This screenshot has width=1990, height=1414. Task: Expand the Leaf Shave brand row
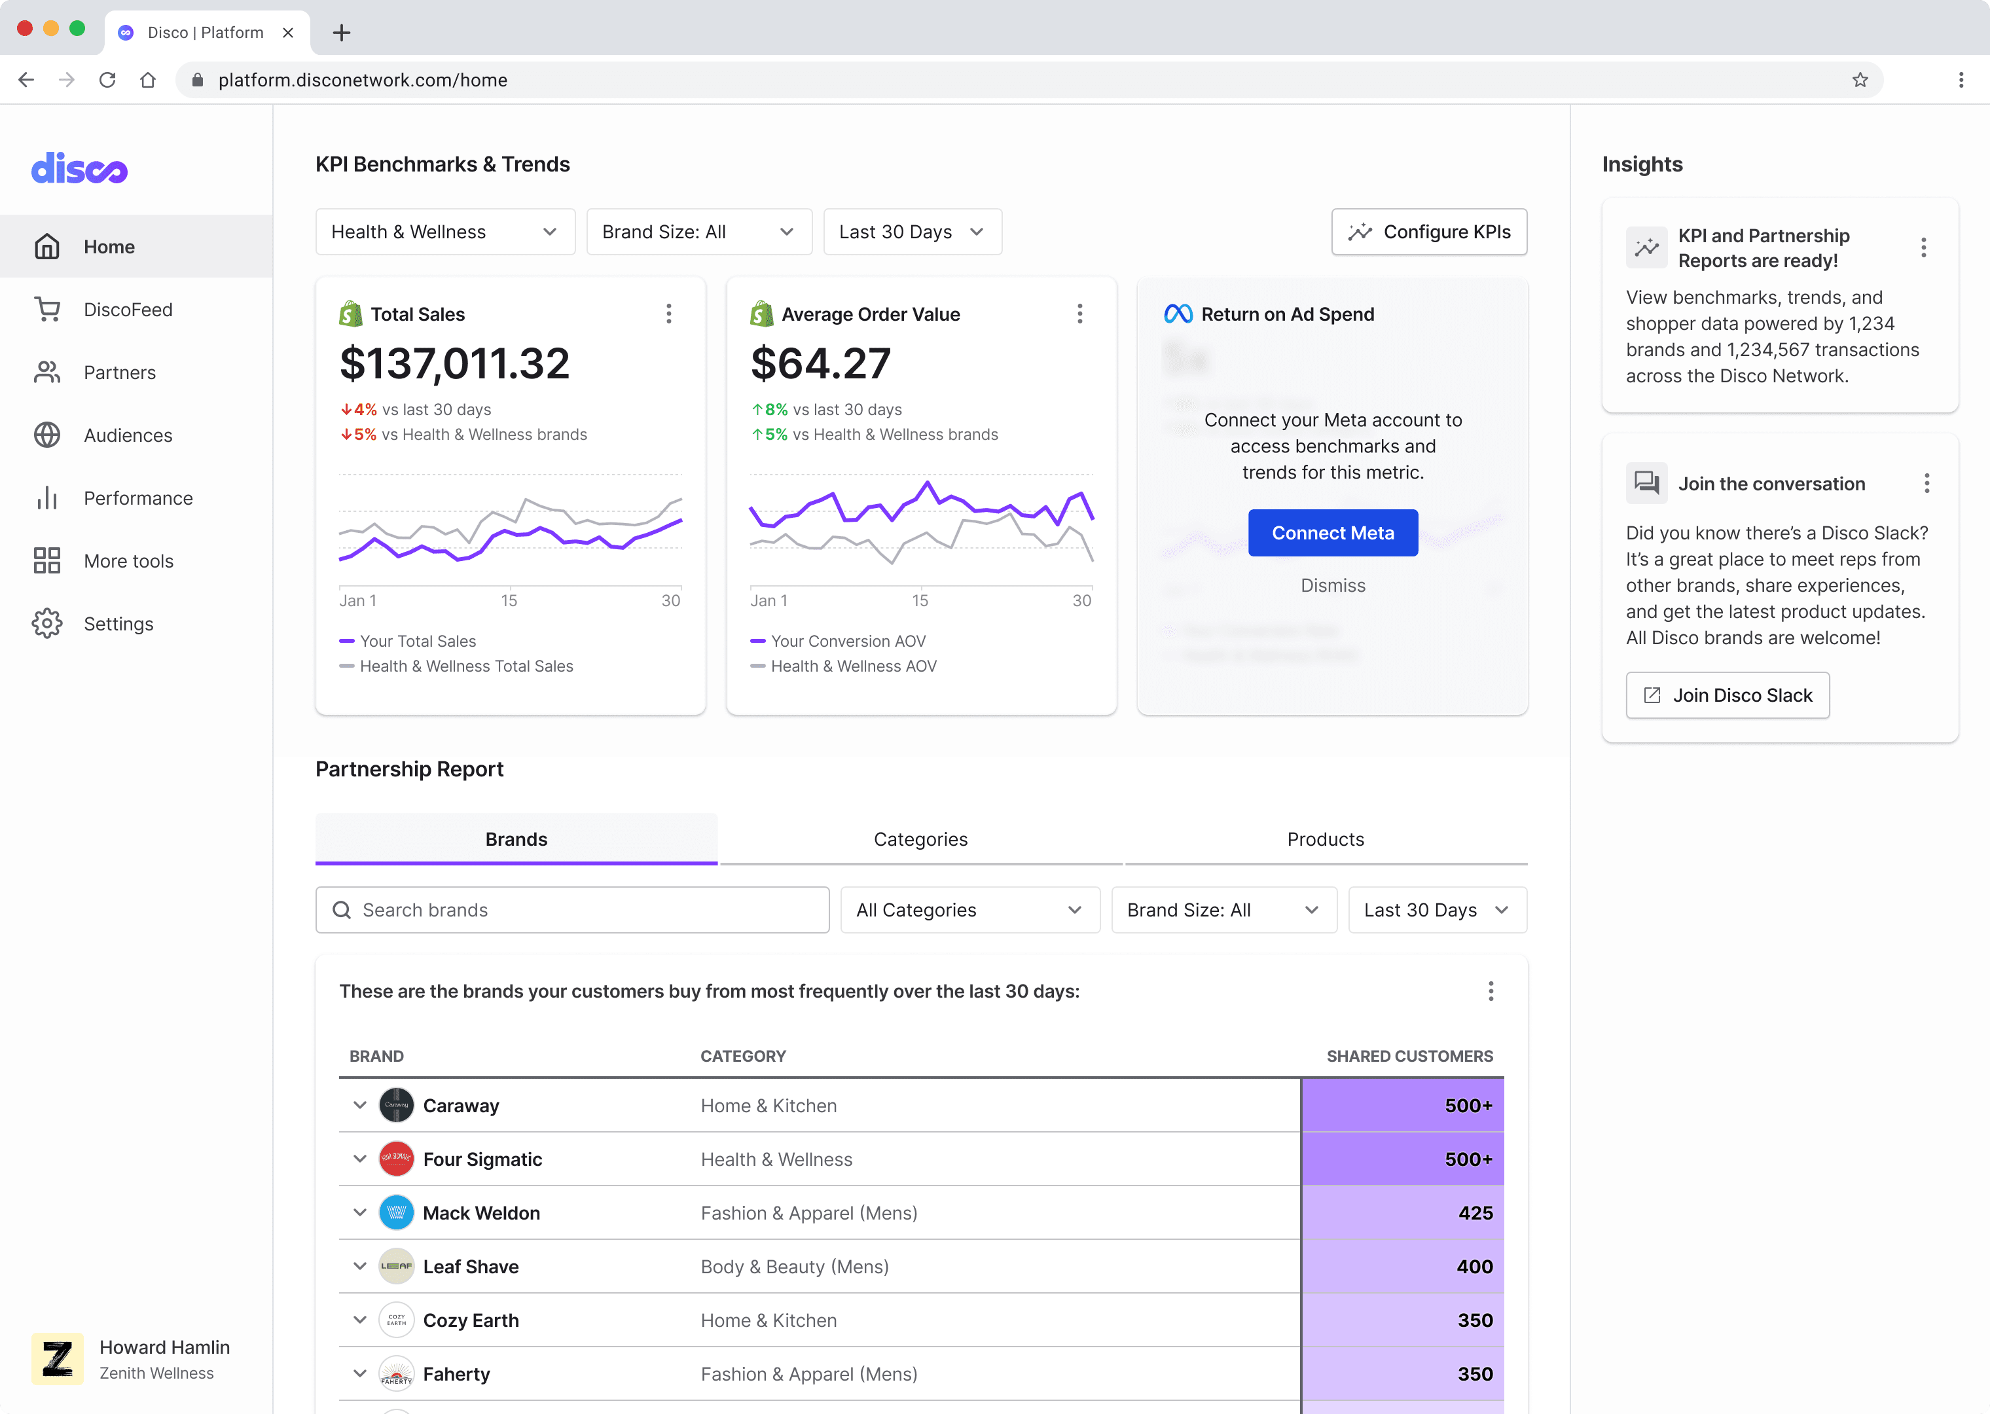[x=359, y=1266]
